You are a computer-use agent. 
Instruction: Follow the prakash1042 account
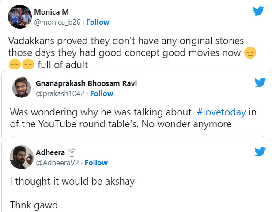pos(102,93)
